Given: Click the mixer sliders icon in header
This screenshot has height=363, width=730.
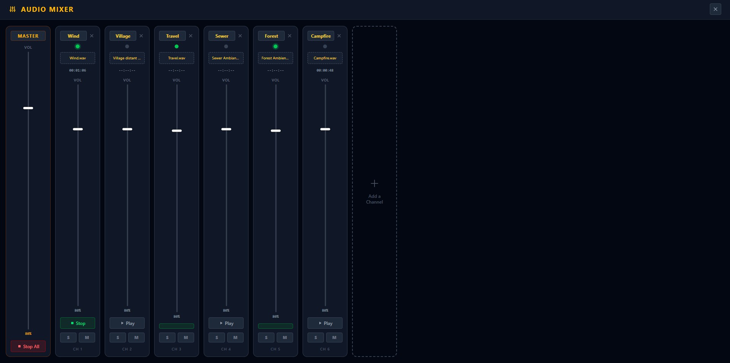Looking at the screenshot, I should point(13,9).
